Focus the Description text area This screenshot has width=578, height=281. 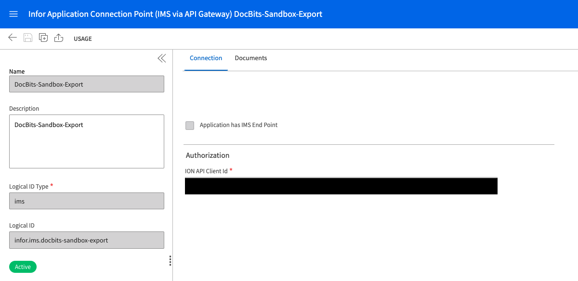(87, 141)
